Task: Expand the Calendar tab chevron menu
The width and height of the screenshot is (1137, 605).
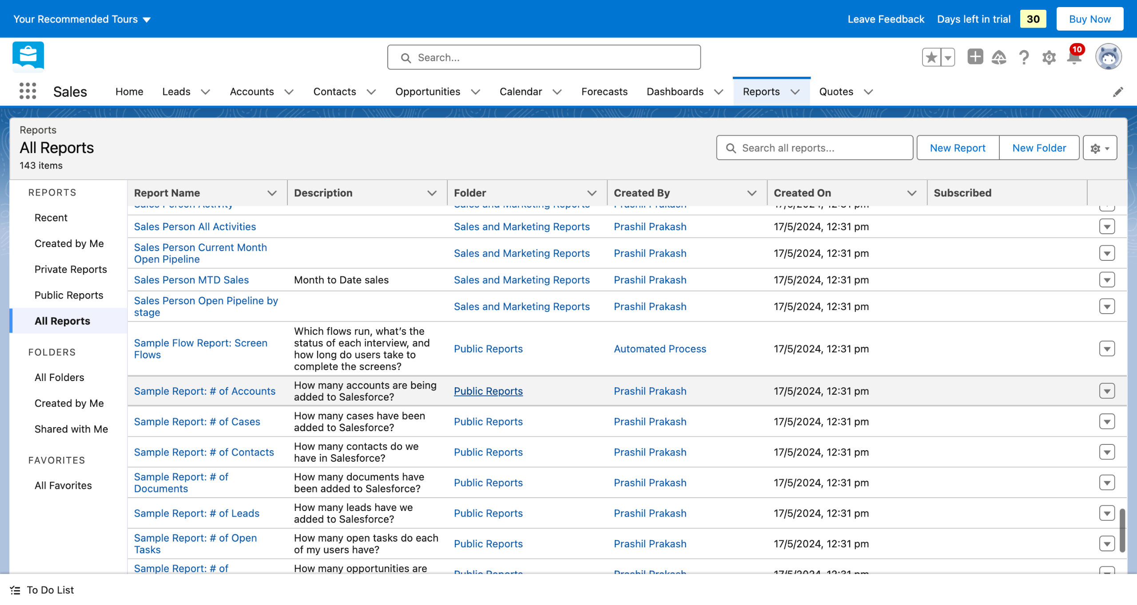Action: (x=557, y=92)
